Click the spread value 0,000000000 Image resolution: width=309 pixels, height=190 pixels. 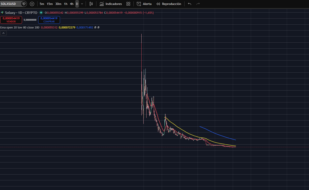tap(30, 20)
